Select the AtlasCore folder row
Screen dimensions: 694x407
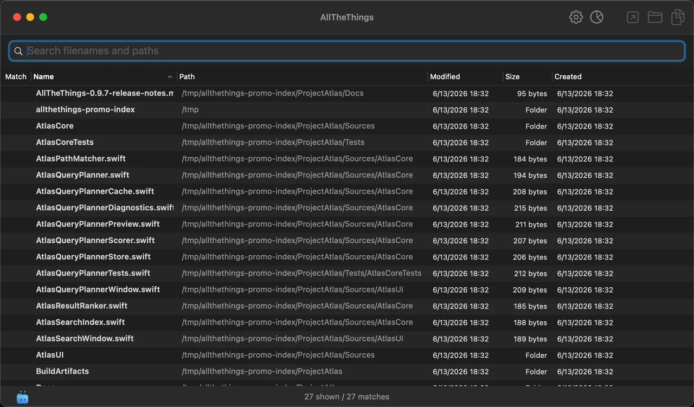click(347, 126)
